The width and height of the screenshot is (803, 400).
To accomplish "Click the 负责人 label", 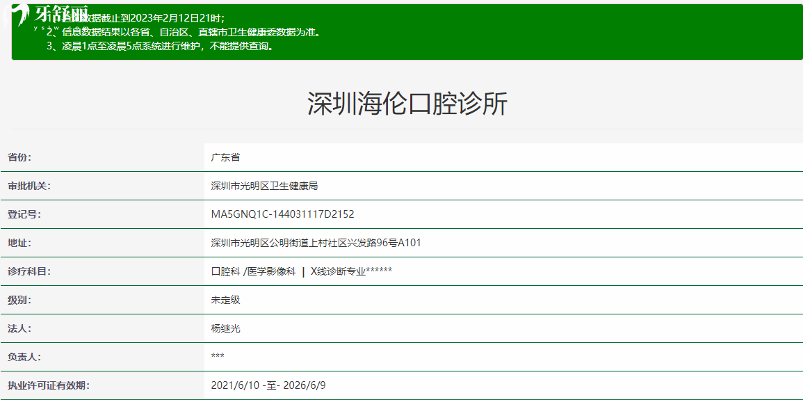I will click(x=24, y=357).
